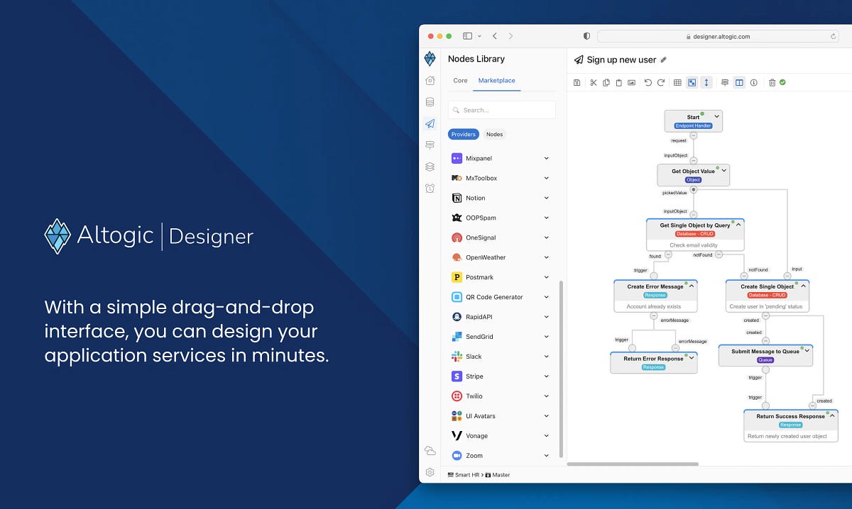852x509 pixels.
Task: Open the scheduler clock icon in the sidebar
Action: pos(430,188)
